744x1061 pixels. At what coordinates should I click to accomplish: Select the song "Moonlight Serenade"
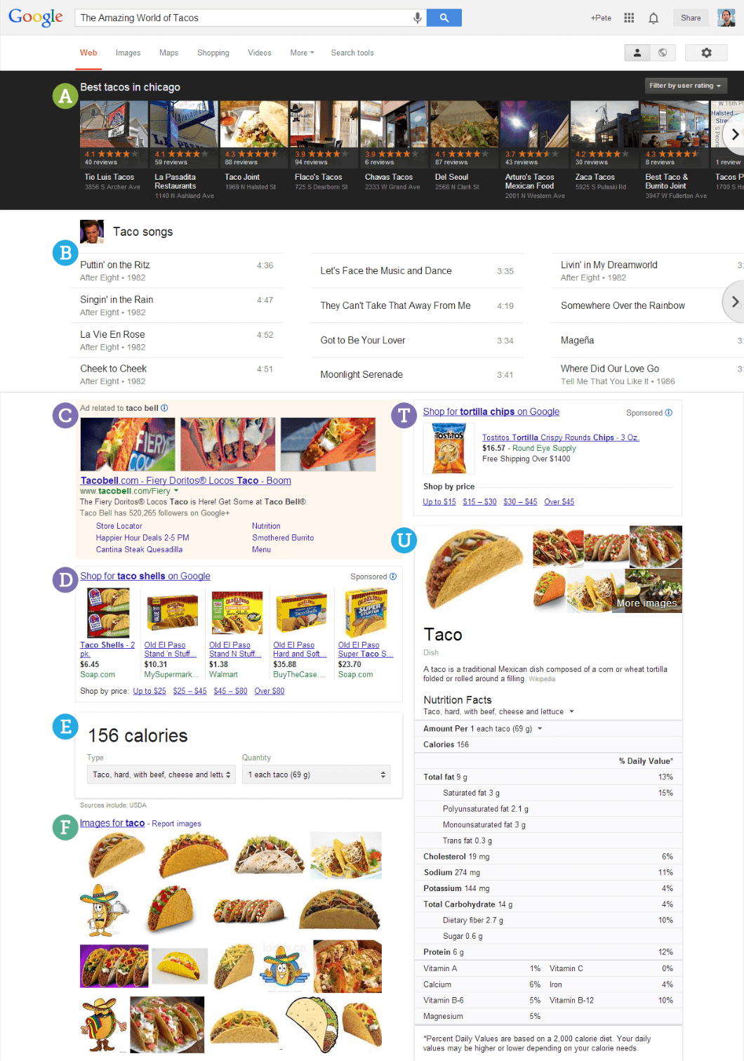coord(361,375)
